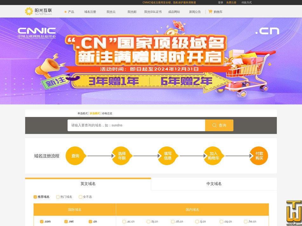302x226 pixels.
Task: Check the .he.cn domain checkbox
Action: point(245,221)
